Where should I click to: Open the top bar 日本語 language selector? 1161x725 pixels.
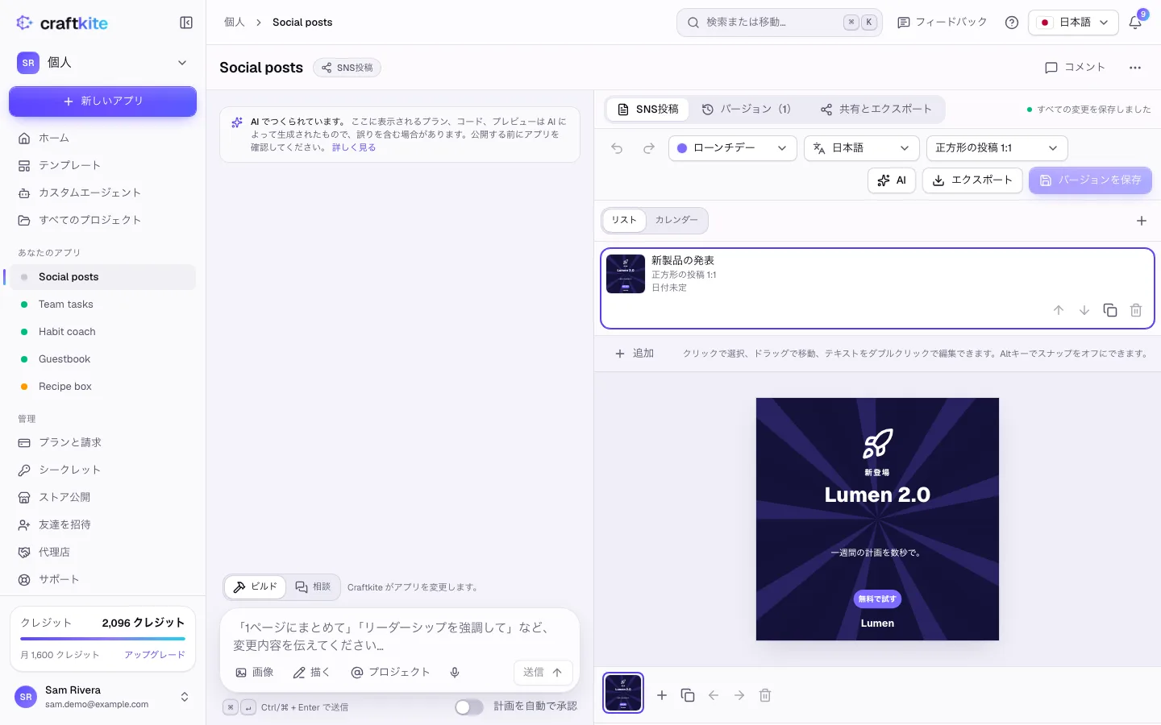tap(1073, 23)
